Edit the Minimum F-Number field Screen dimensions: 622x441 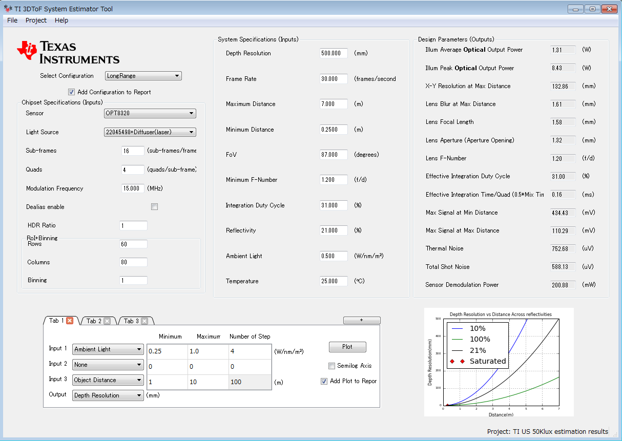[x=334, y=180]
